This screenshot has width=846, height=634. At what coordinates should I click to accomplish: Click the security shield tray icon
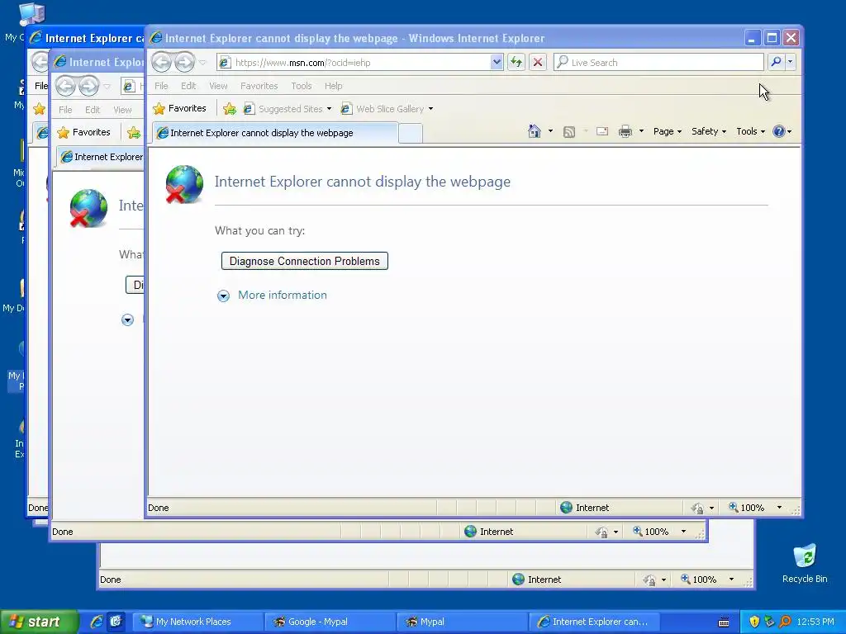pyautogui.click(x=754, y=622)
